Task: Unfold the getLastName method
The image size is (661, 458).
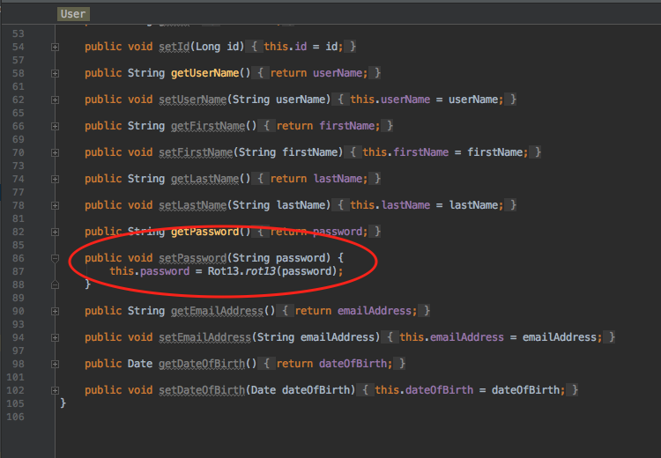Action: [55, 179]
